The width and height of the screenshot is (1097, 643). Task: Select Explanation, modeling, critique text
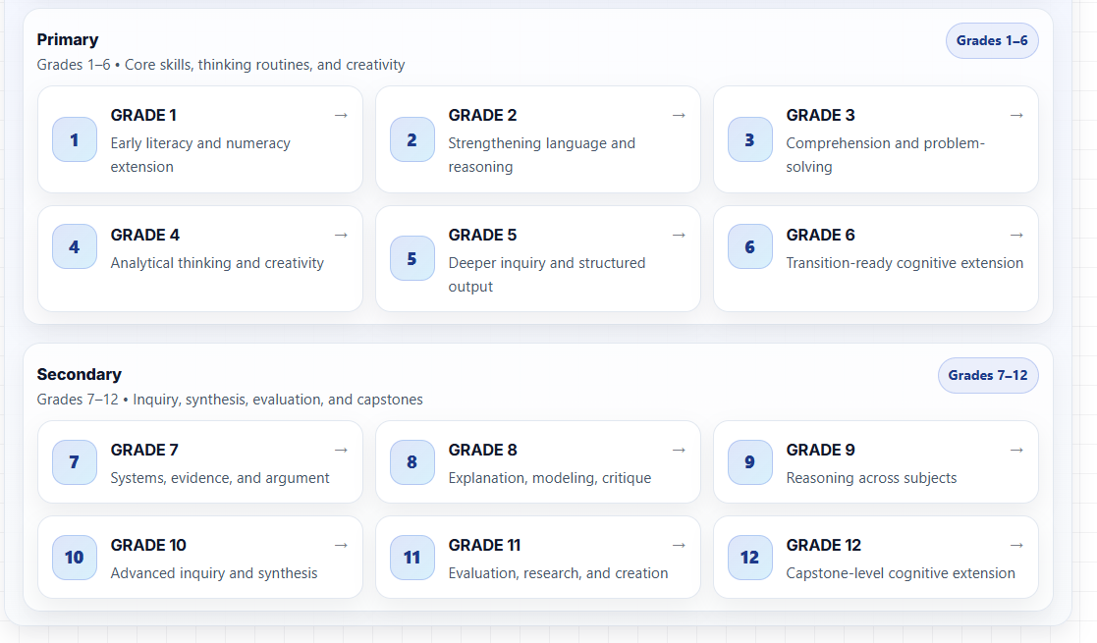point(549,478)
